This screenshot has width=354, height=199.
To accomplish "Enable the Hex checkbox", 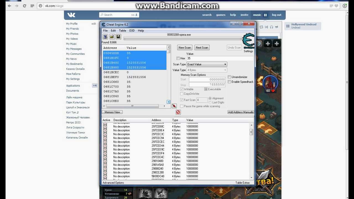I will tap(178, 58).
